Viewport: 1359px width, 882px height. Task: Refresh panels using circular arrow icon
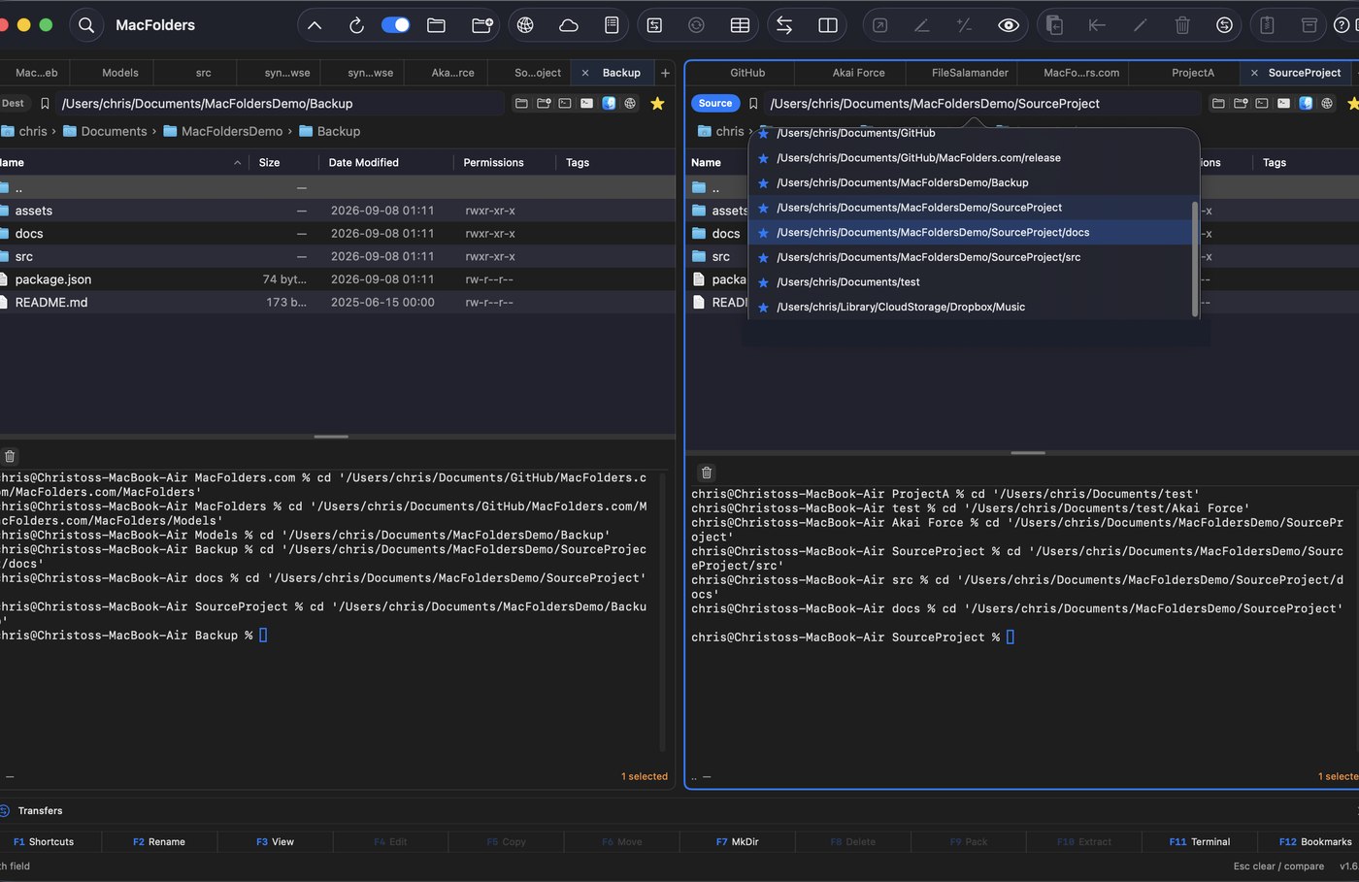click(356, 25)
